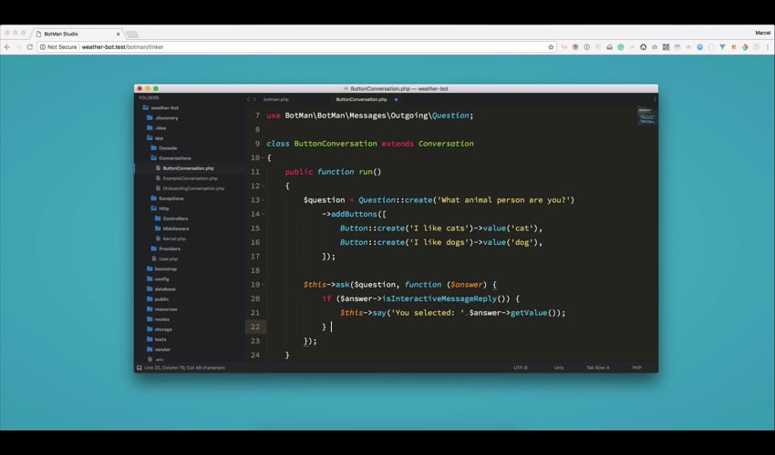
Task: Click the orange extension icon beside Vue
Action: 733,47
